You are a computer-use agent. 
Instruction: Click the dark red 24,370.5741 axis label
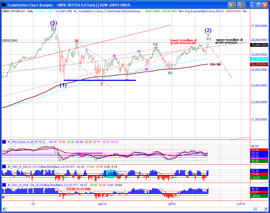[x=259, y=64]
